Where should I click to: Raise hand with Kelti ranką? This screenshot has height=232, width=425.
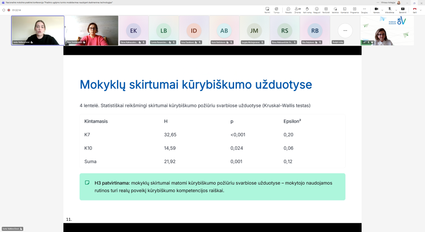[x=307, y=10]
